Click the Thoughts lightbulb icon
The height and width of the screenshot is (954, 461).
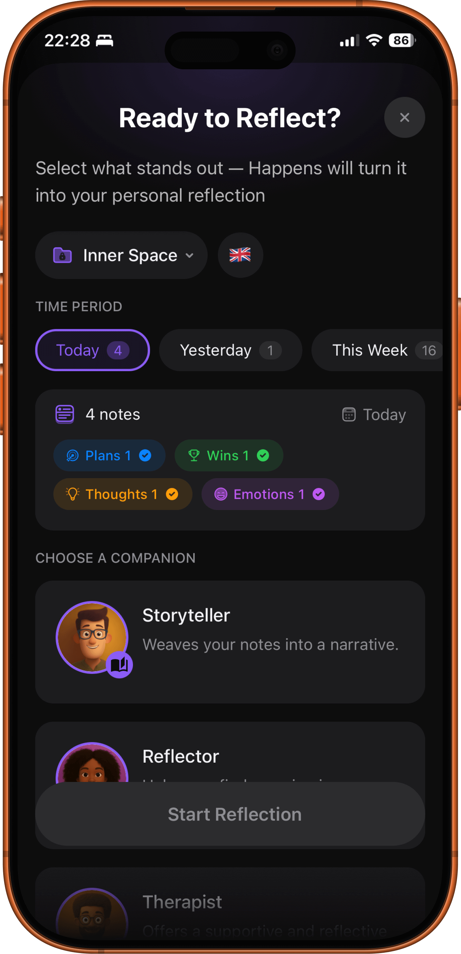[72, 494]
